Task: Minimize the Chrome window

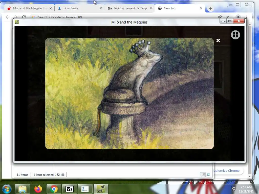Action: [x=231, y=5]
